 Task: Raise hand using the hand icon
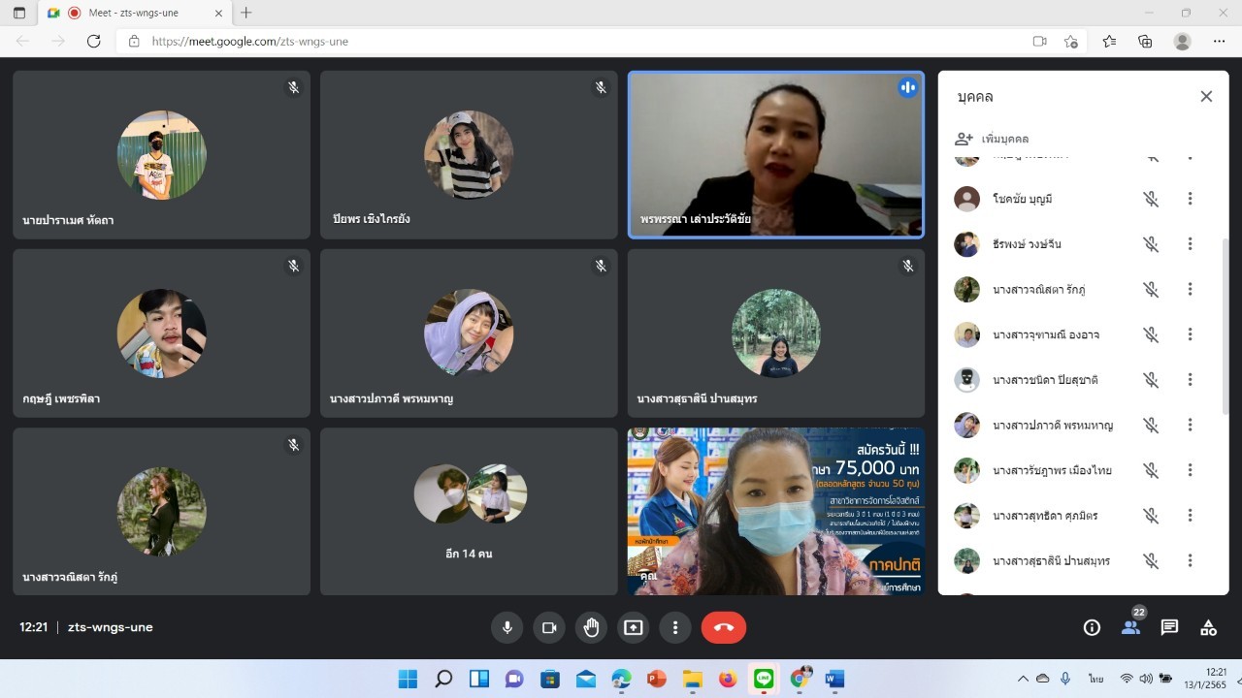(591, 627)
